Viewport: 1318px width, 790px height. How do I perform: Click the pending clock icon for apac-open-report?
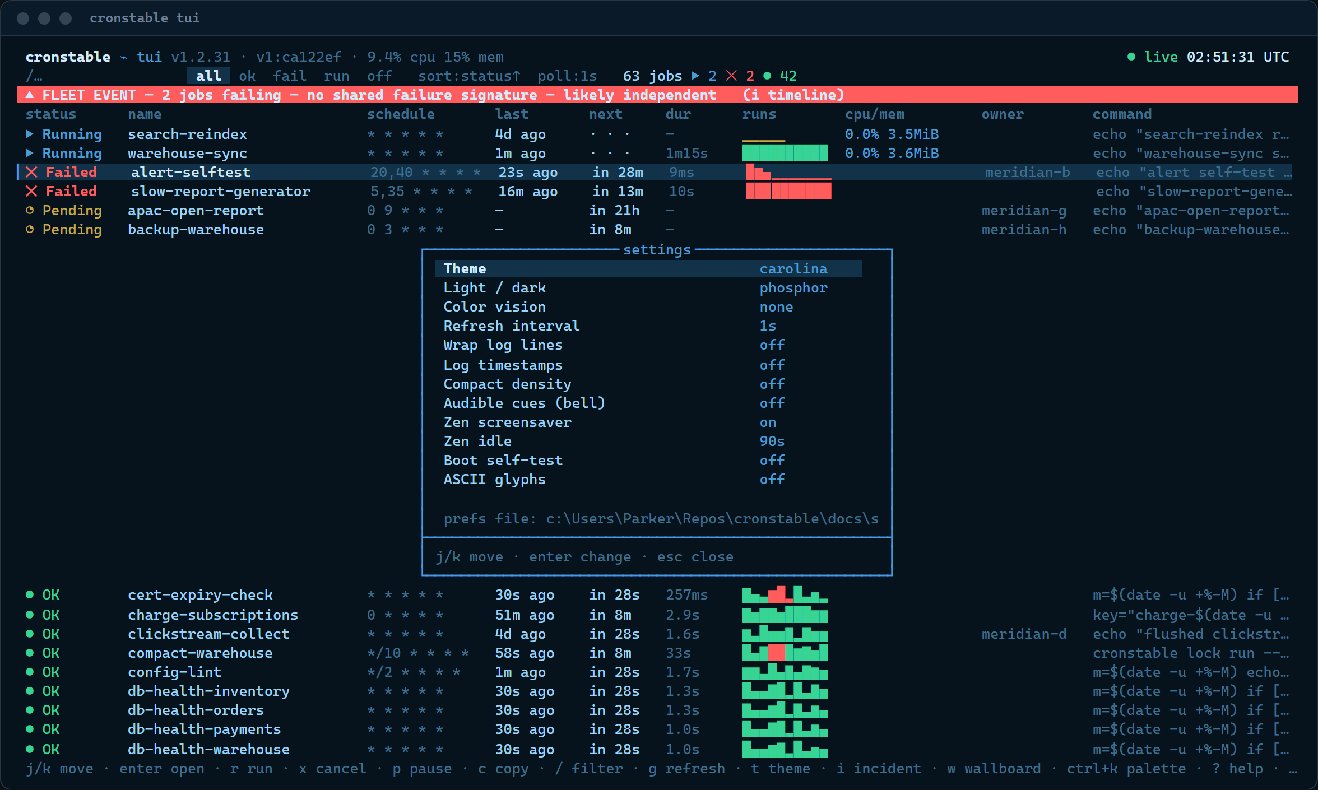[x=30, y=210]
